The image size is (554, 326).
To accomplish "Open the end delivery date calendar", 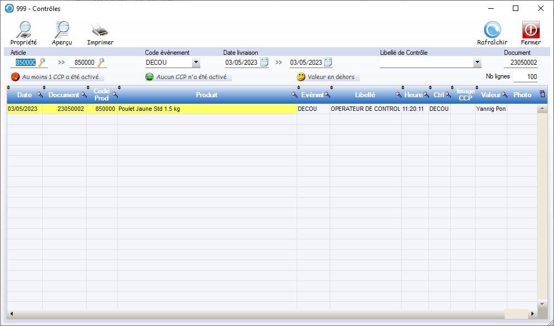I will [x=328, y=63].
